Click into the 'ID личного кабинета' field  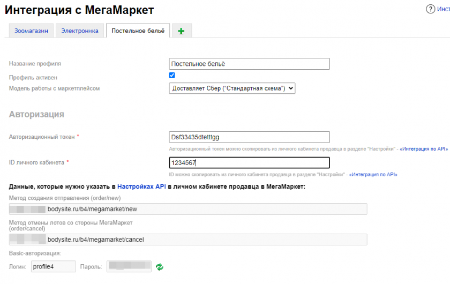(x=250, y=162)
